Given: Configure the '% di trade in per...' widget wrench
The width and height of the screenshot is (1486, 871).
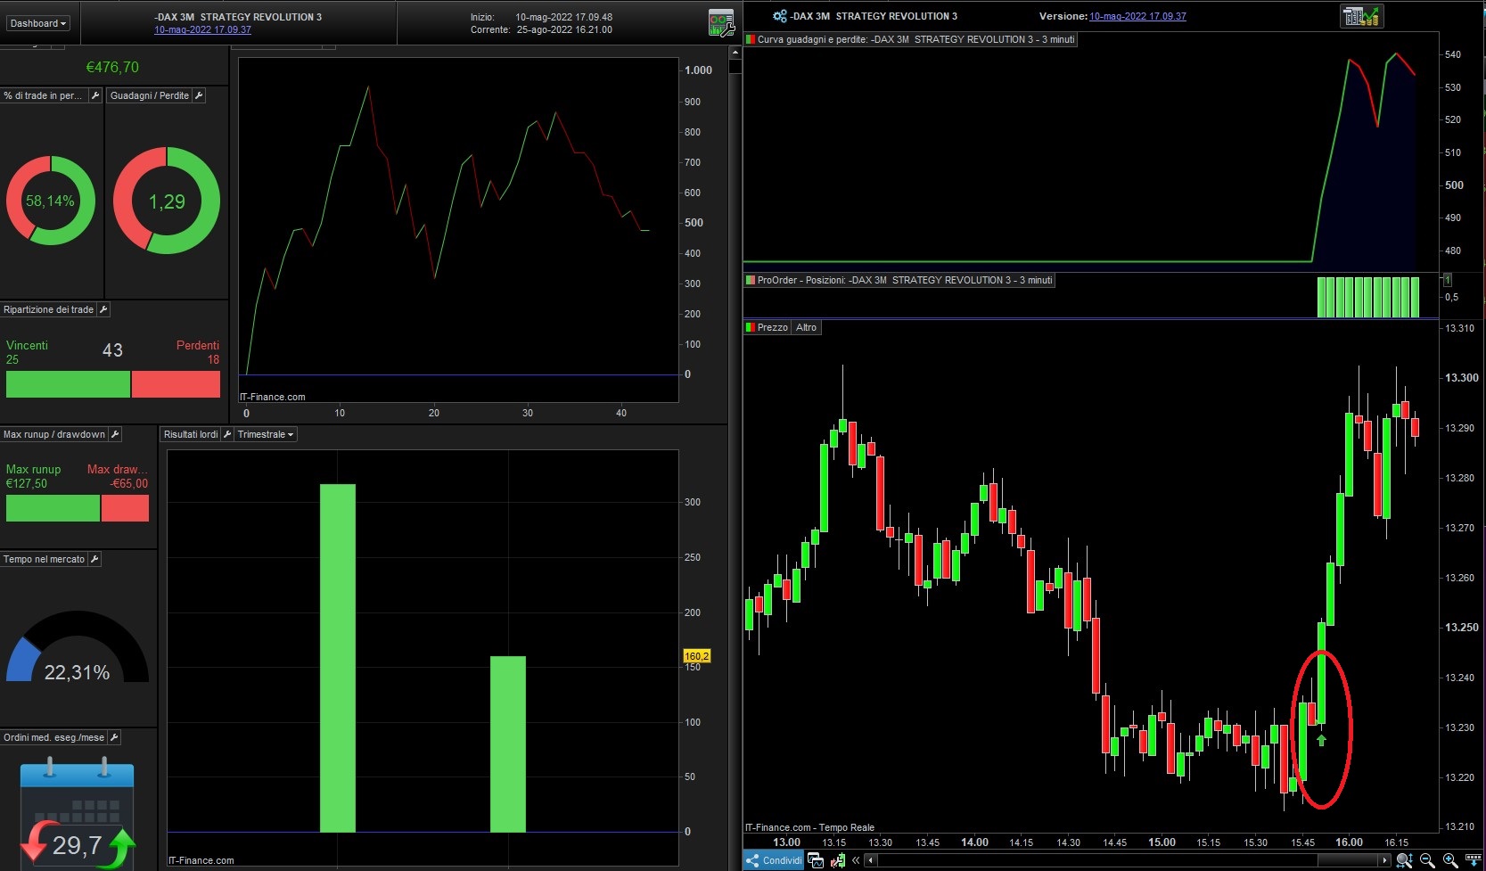Looking at the screenshot, I should pyautogui.click(x=95, y=95).
